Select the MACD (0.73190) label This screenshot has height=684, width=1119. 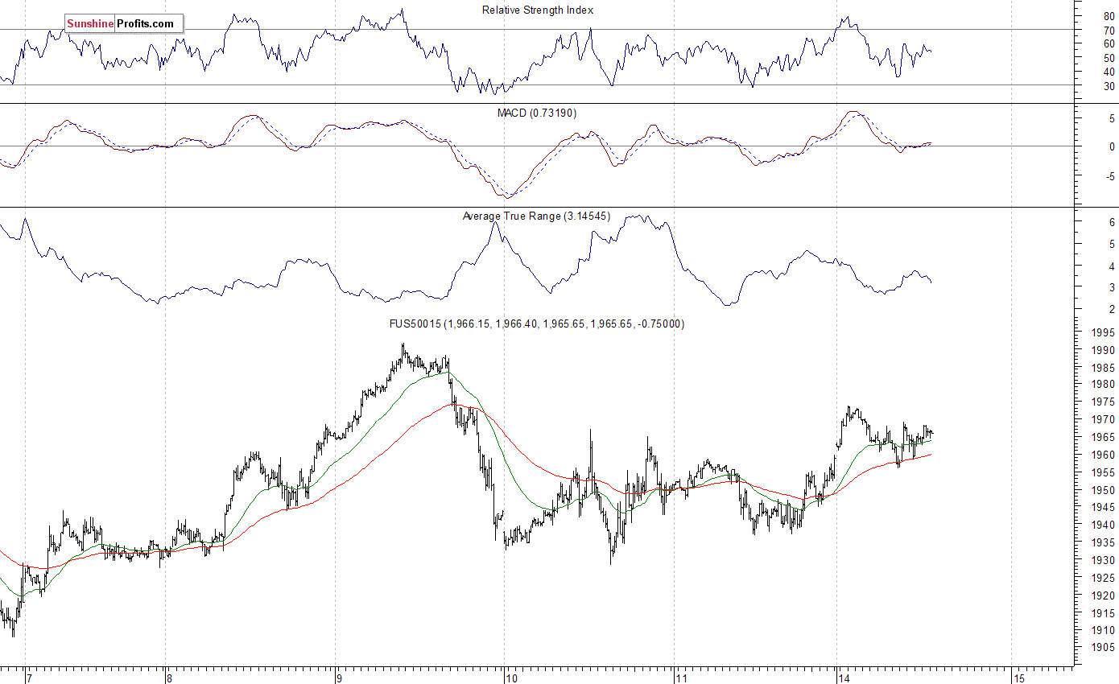click(x=537, y=113)
